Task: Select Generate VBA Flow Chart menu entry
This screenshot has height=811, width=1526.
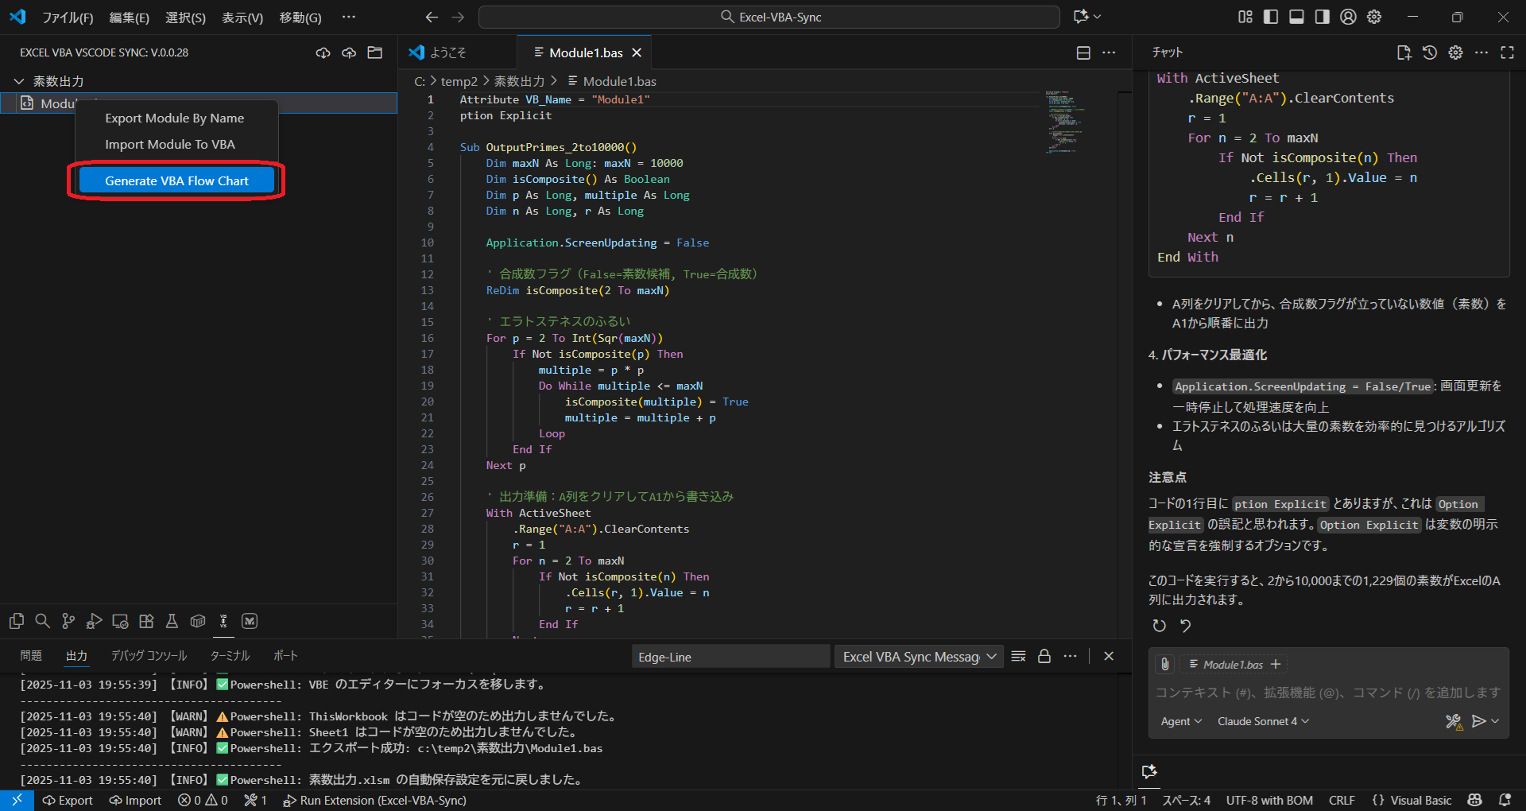Action: click(x=176, y=180)
